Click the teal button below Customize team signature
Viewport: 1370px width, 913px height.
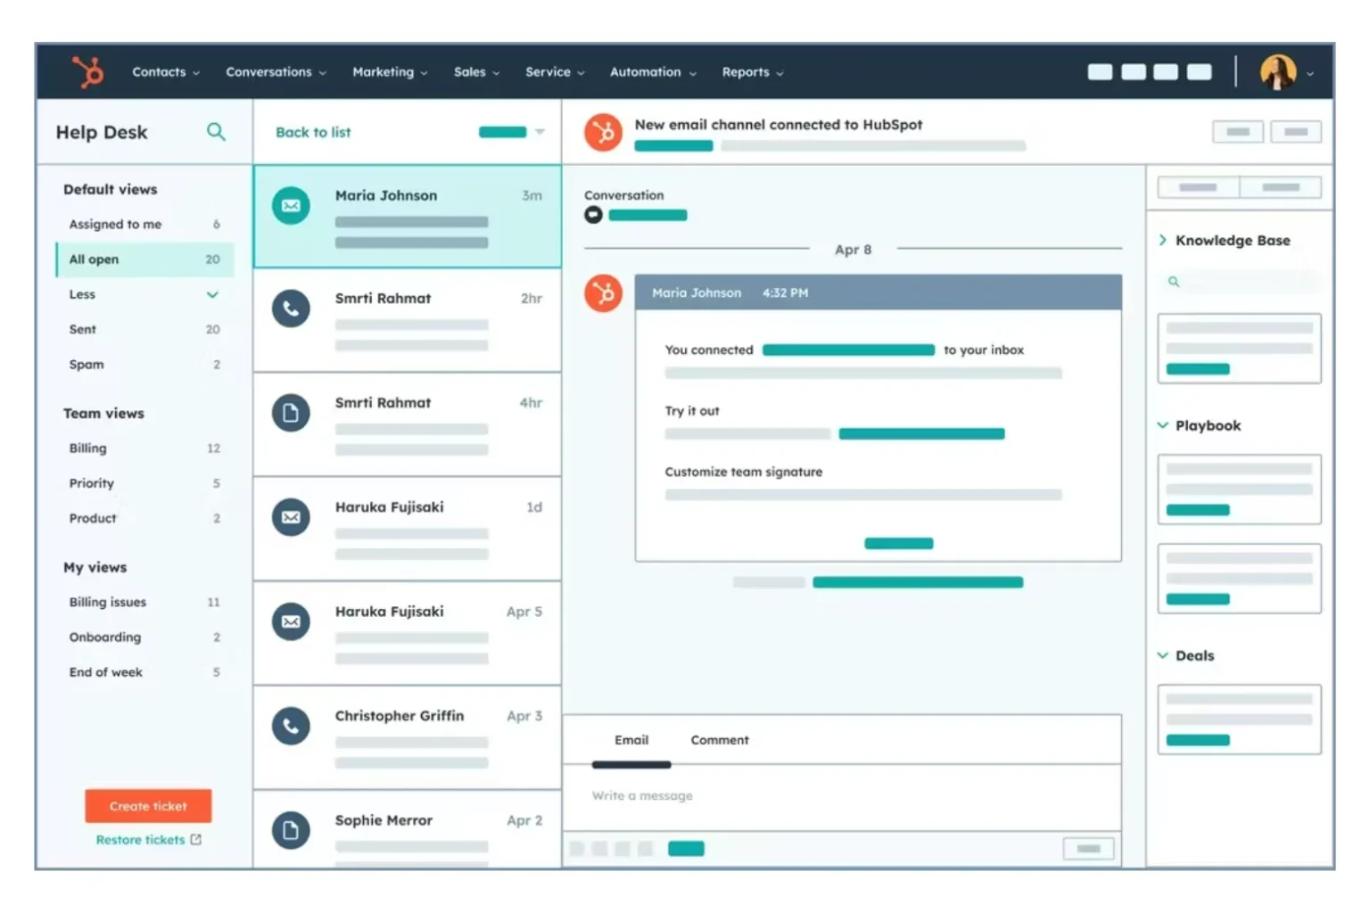pos(899,543)
